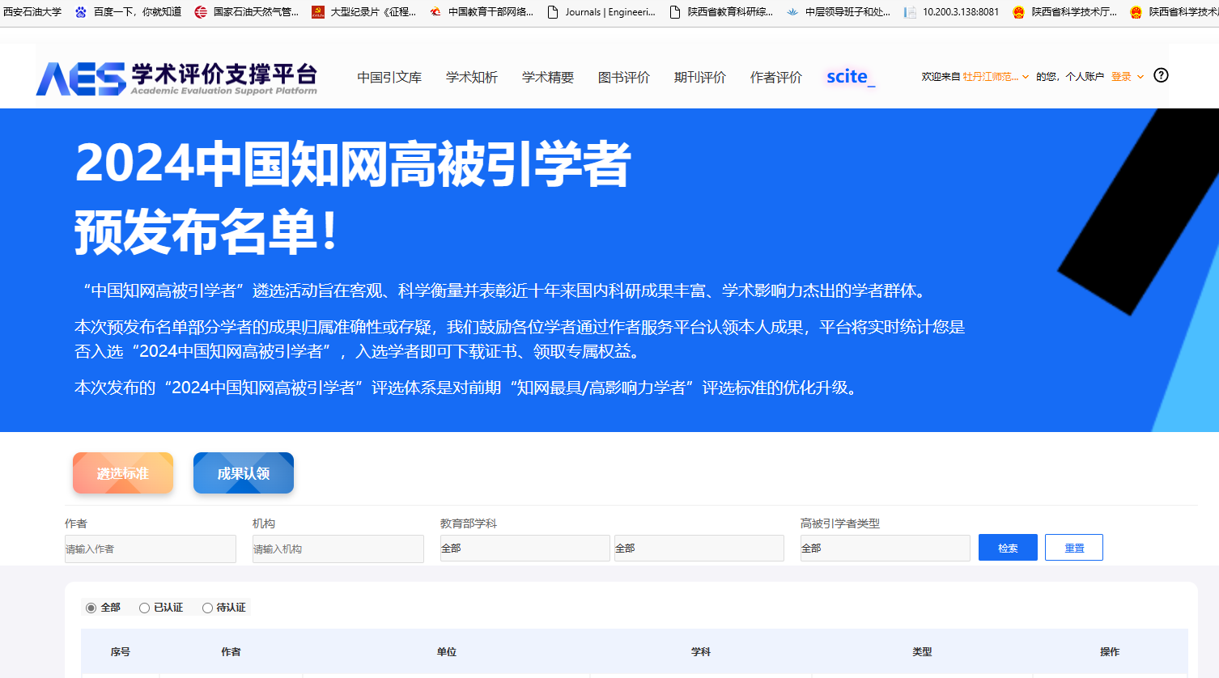Image resolution: width=1219 pixels, height=678 pixels.
Task: Click the 2024中国知网高被引学者 banner headline
Action: click(353, 164)
